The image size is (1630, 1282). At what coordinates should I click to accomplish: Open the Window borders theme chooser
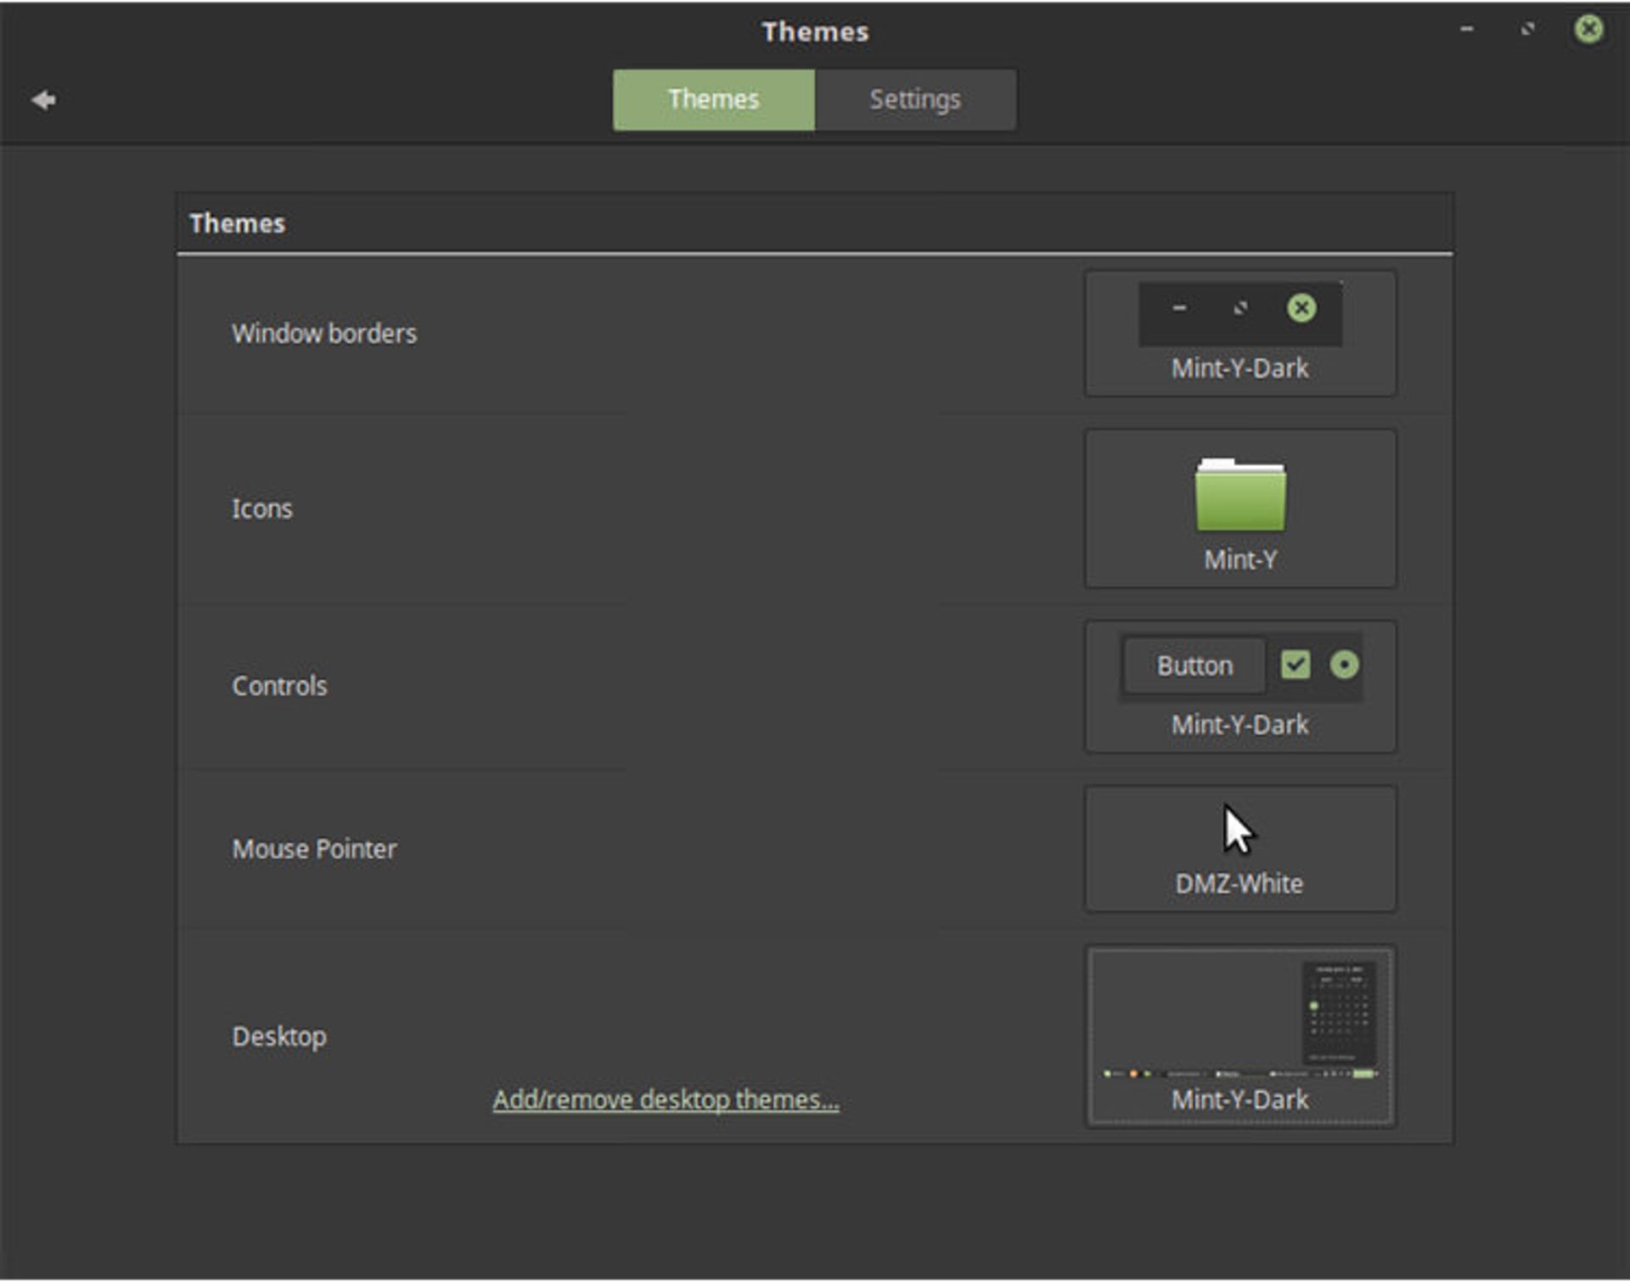coord(1239,368)
